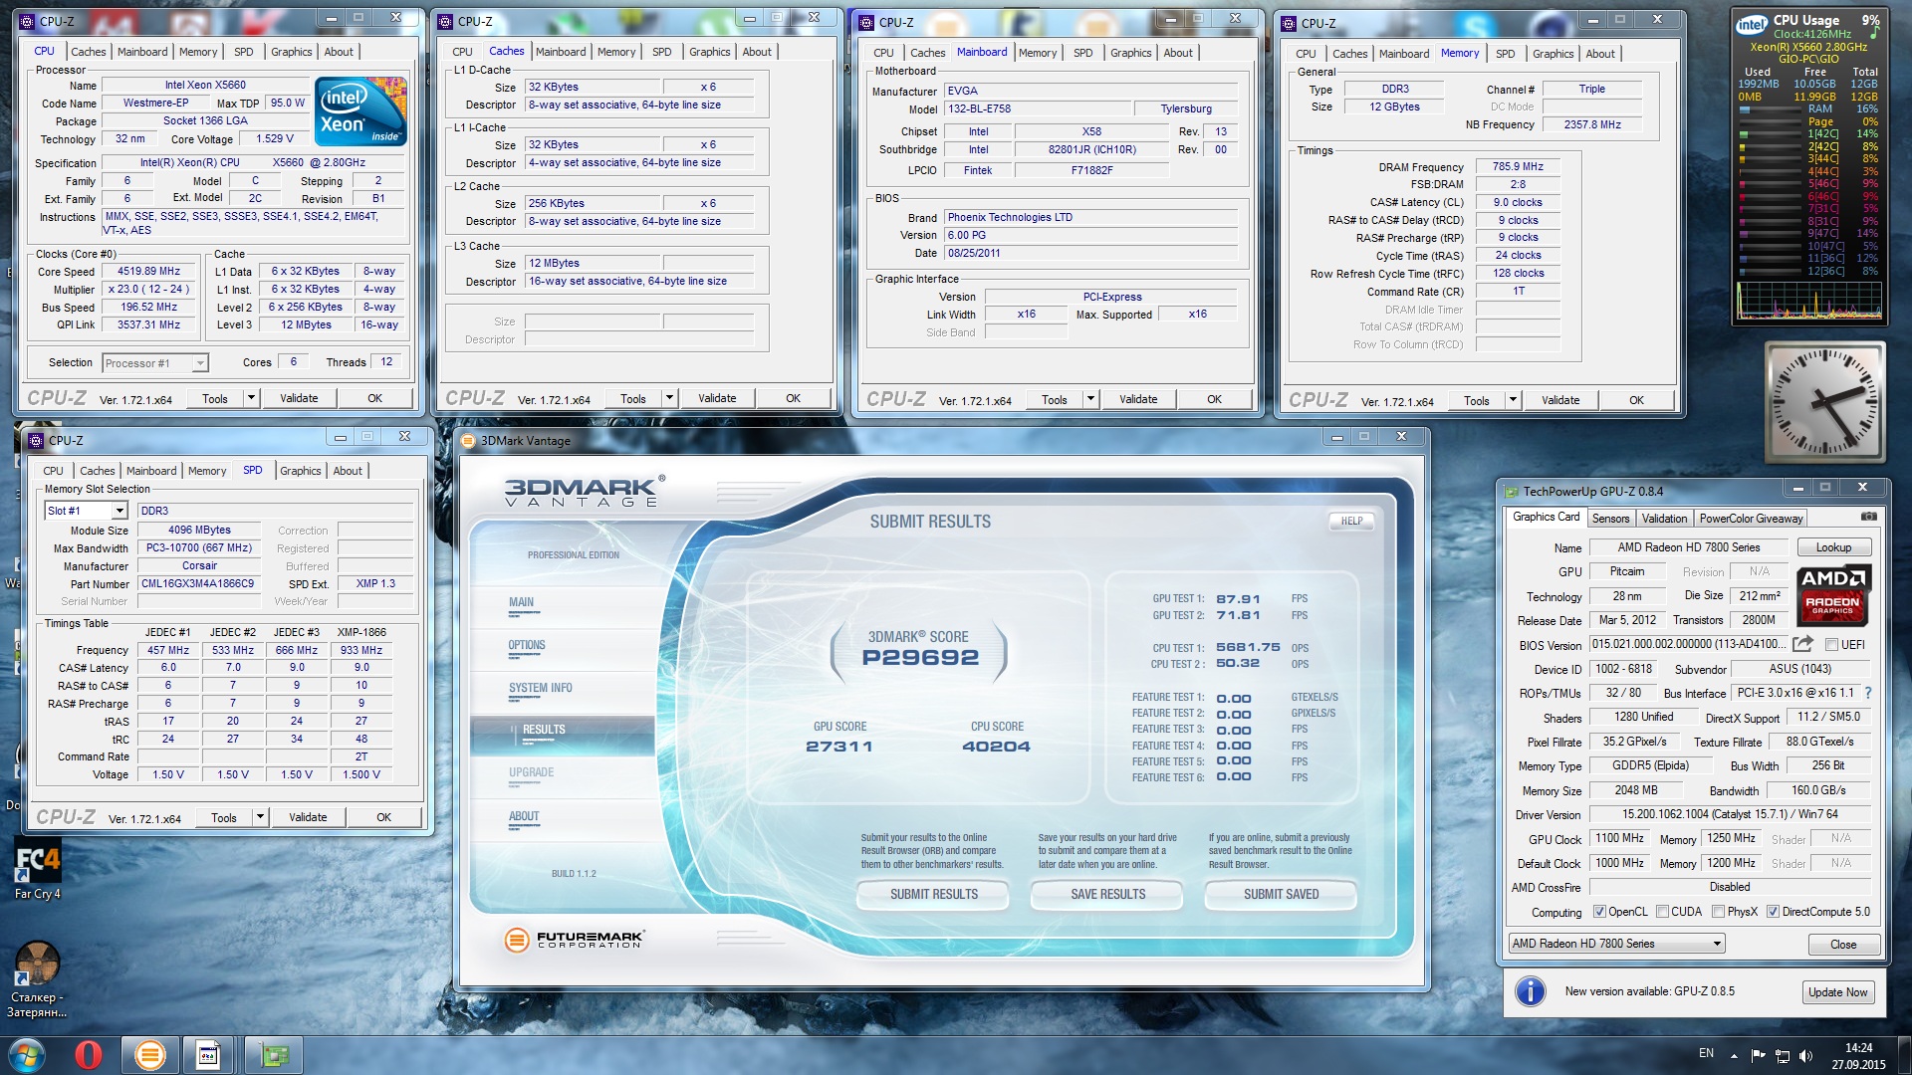Image resolution: width=1912 pixels, height=1075 pixels.
Task: Click the GPU-Z screenshot camera icon
Action: click(x=1868, y=517)
